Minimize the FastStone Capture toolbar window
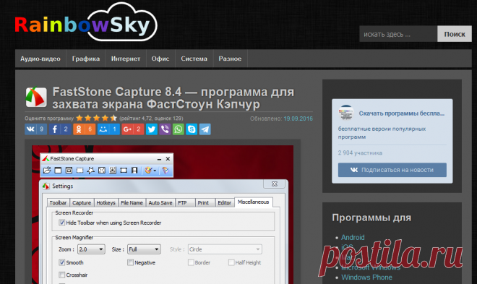 159,159
